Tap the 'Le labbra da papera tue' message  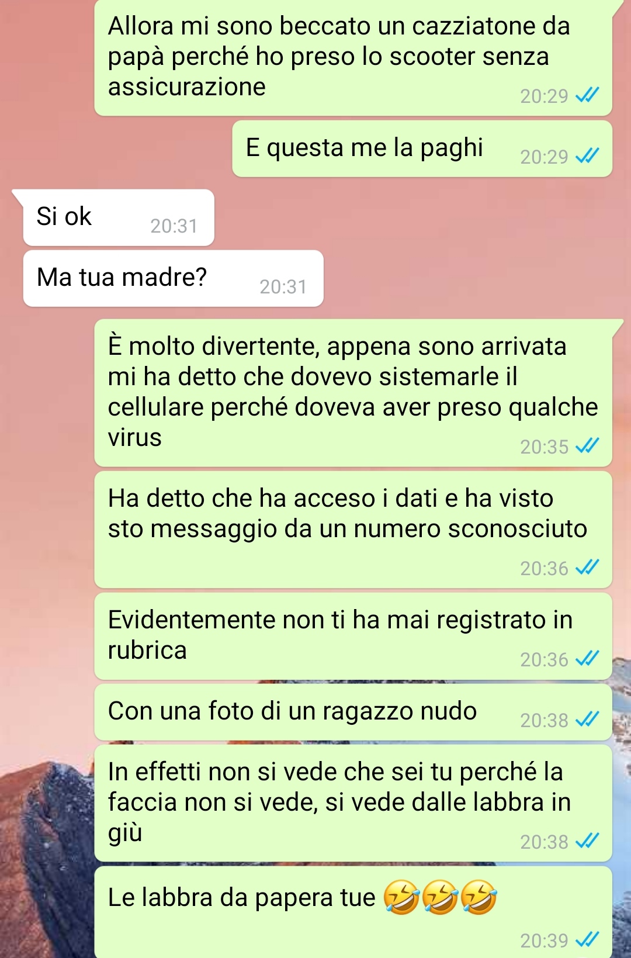[353, 912]
